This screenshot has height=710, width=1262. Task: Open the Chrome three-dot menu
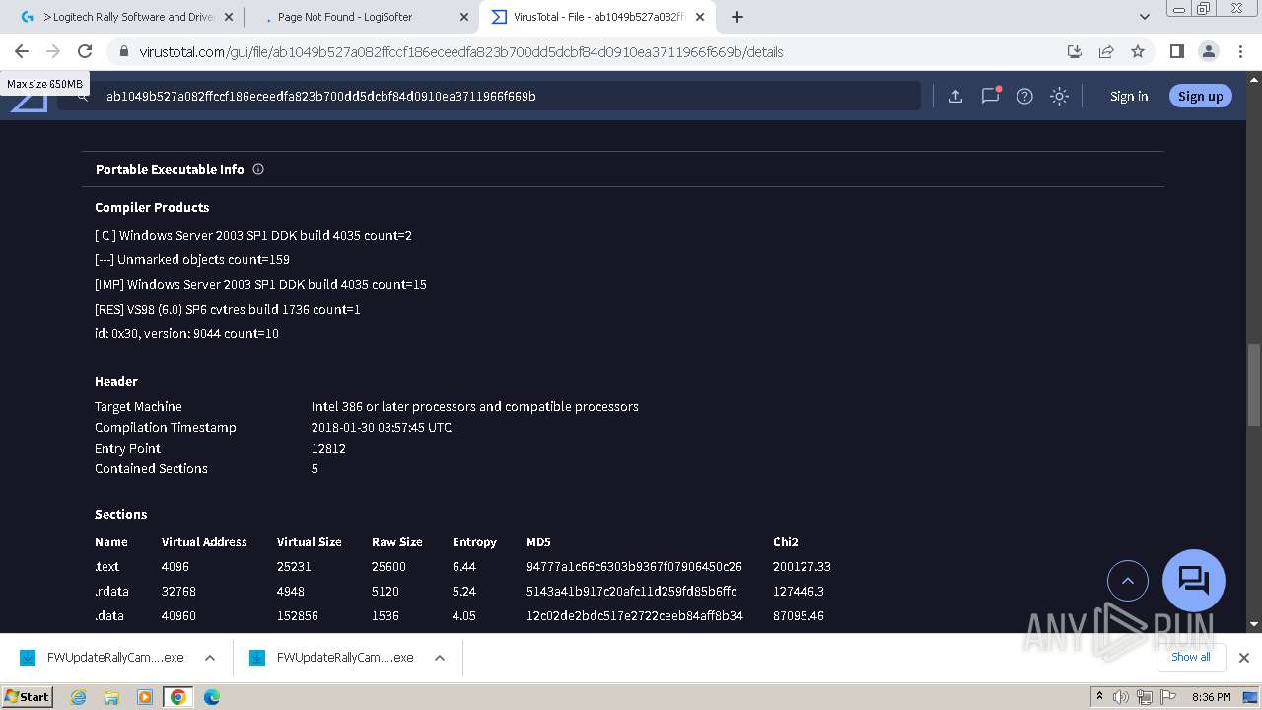coord(1239,51)
